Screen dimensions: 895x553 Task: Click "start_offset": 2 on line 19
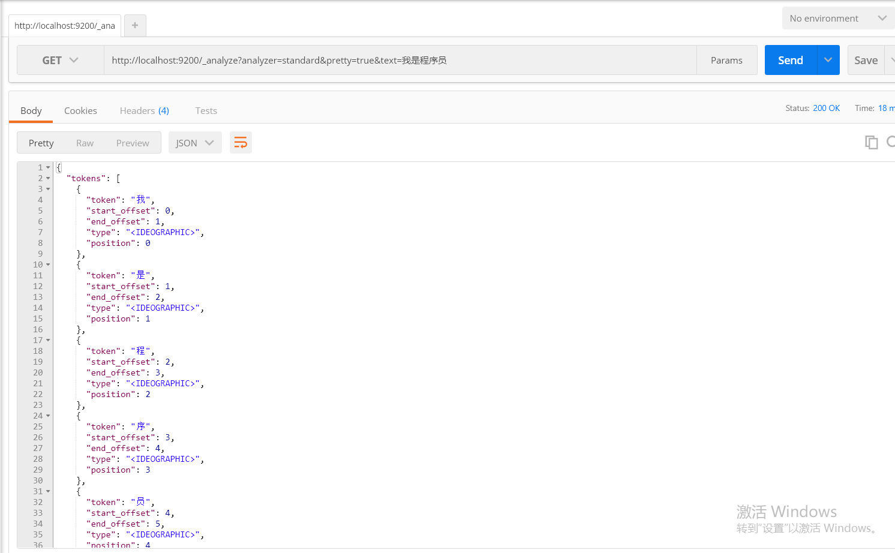coord(128,362)
